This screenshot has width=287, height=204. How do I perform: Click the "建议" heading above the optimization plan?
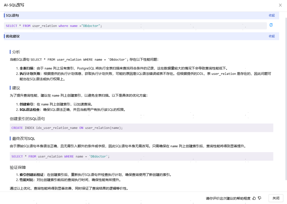16,88
